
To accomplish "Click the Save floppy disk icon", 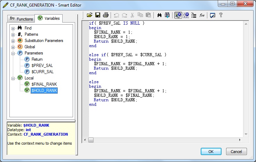I will click(x=98, y=15).
